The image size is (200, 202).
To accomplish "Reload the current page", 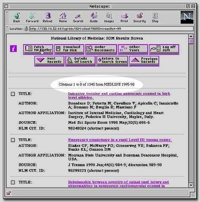I will (48, 18).
